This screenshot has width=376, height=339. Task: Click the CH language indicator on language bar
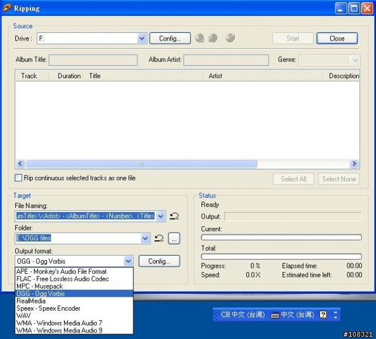pyautogui.click(x=225, y=315)
